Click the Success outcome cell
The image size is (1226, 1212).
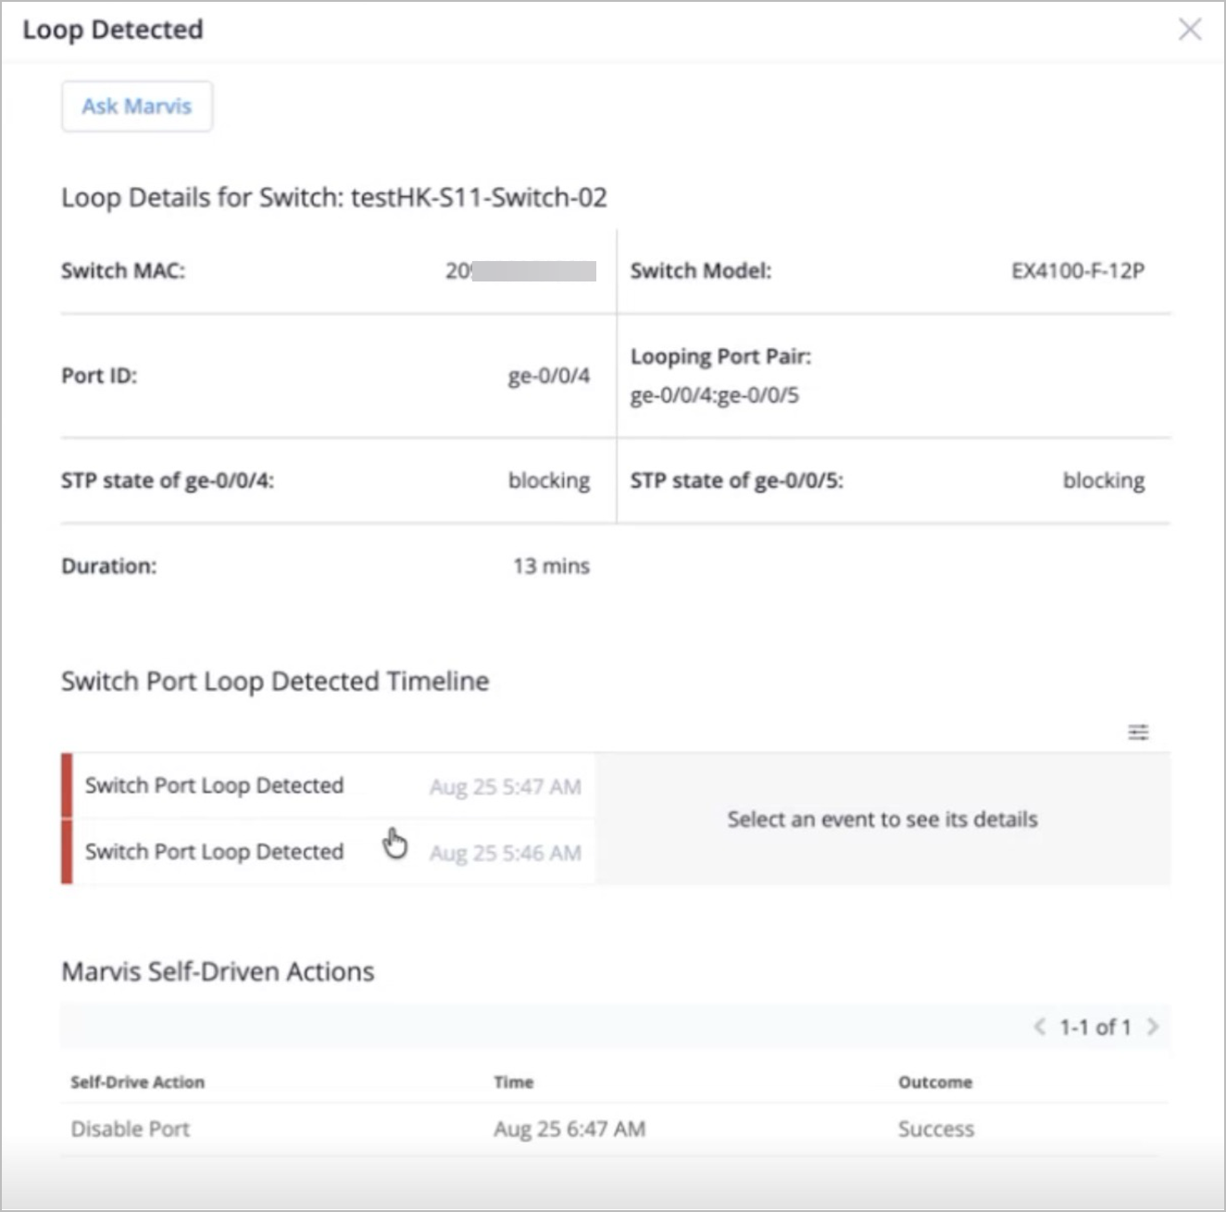click(936, 1129)
